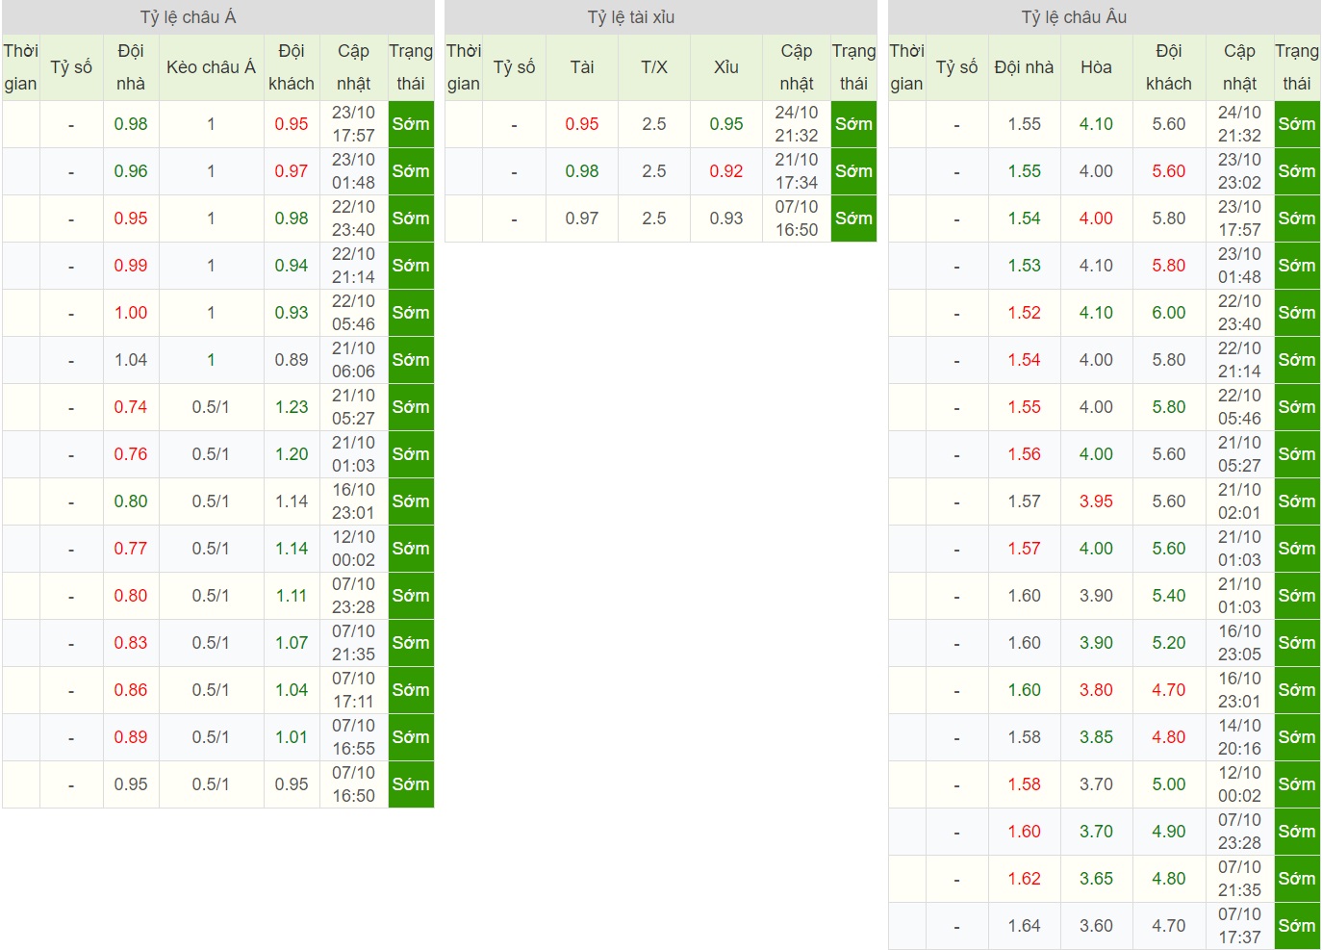
Task: Click away odds 1.20 in châu Á table
Action: coord(292,454)
